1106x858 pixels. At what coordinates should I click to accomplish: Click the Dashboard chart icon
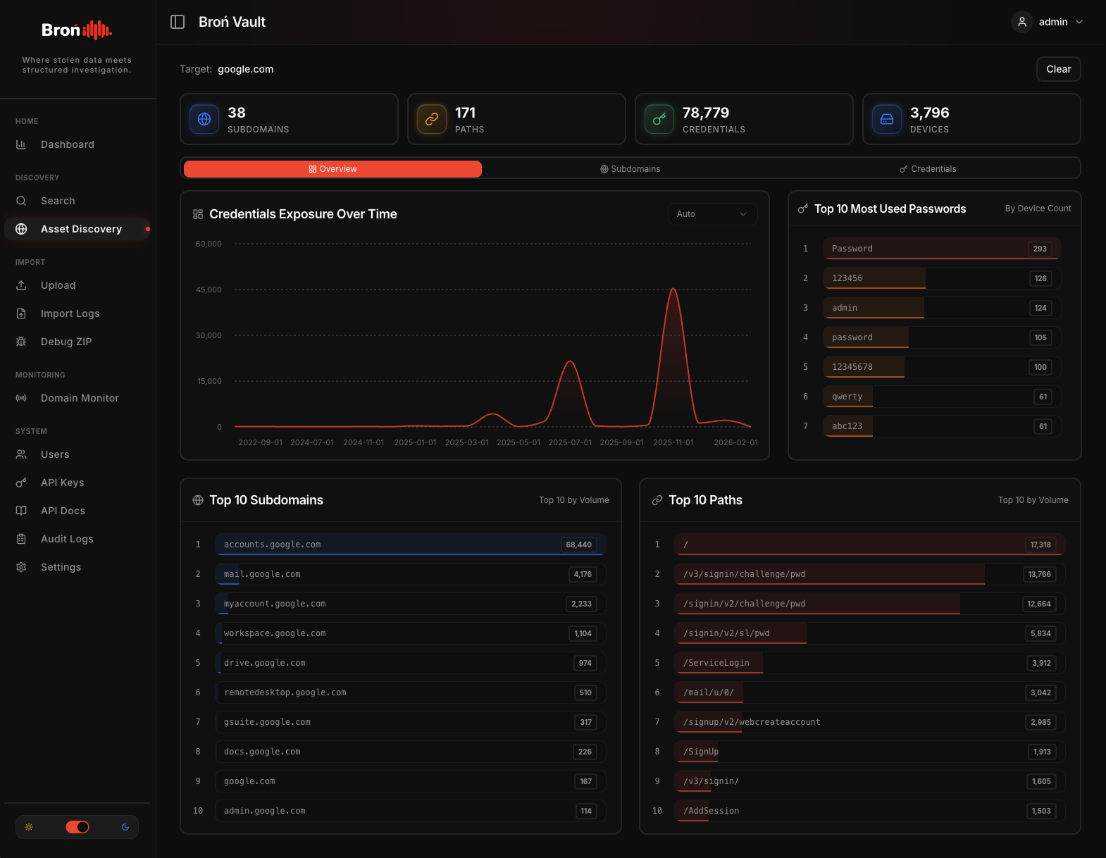pos(21,144)
